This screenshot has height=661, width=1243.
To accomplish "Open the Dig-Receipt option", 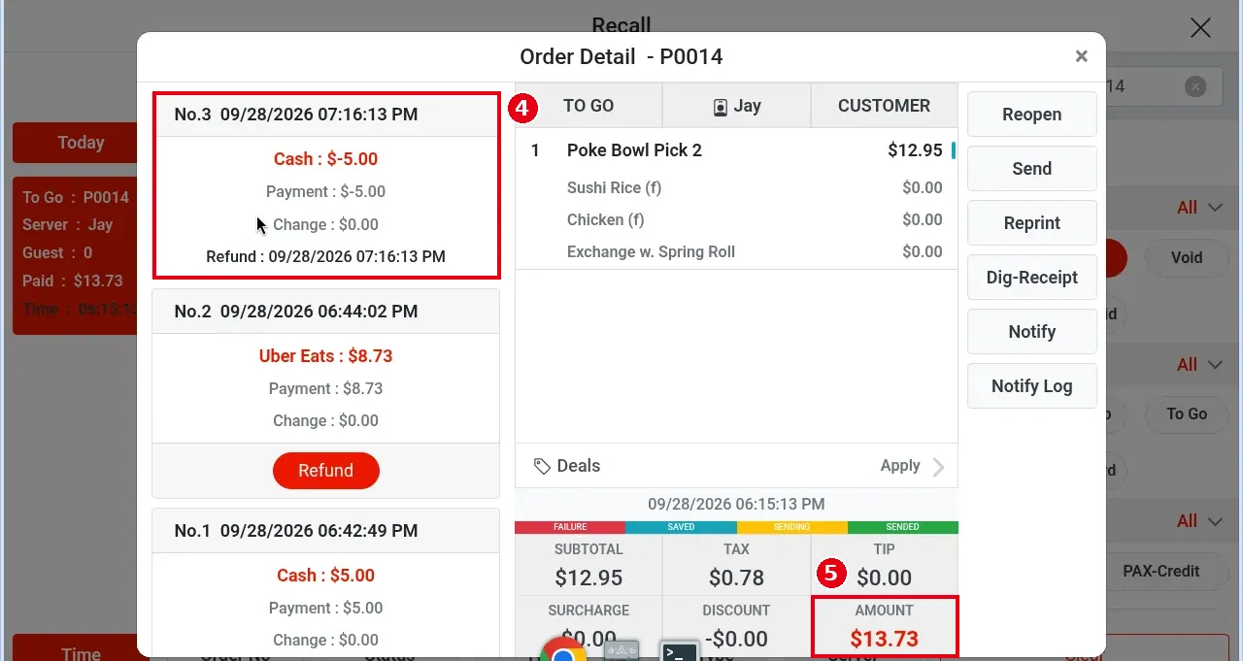I will click(x=1031, y=278).
